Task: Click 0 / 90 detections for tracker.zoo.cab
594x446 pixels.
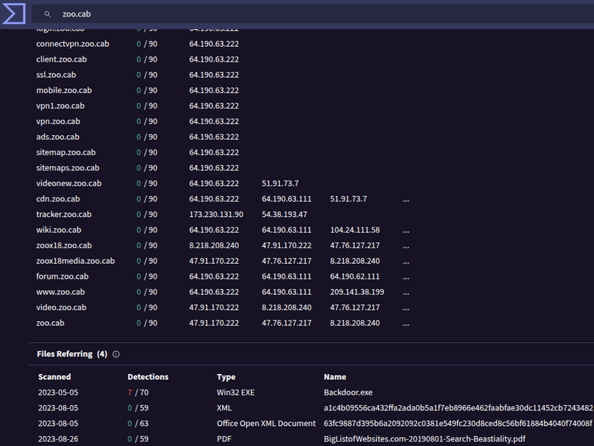Action: coord(147,215)
